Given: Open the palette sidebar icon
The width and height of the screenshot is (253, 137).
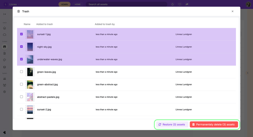Looking at the screenshot, I should tap(5, 60).
